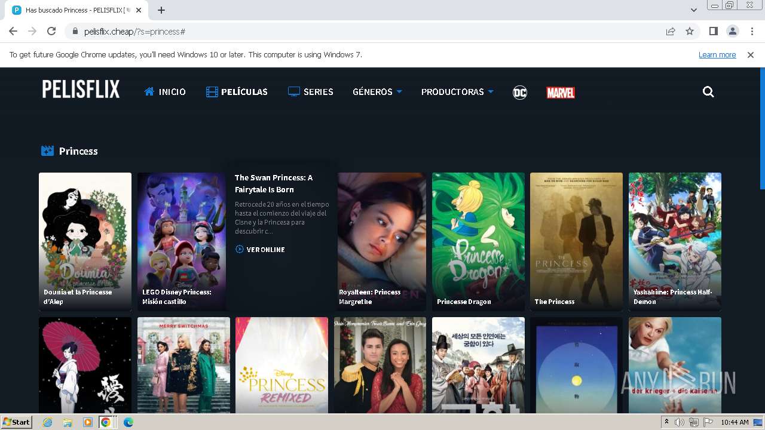Reload the current page

point(51,32)
